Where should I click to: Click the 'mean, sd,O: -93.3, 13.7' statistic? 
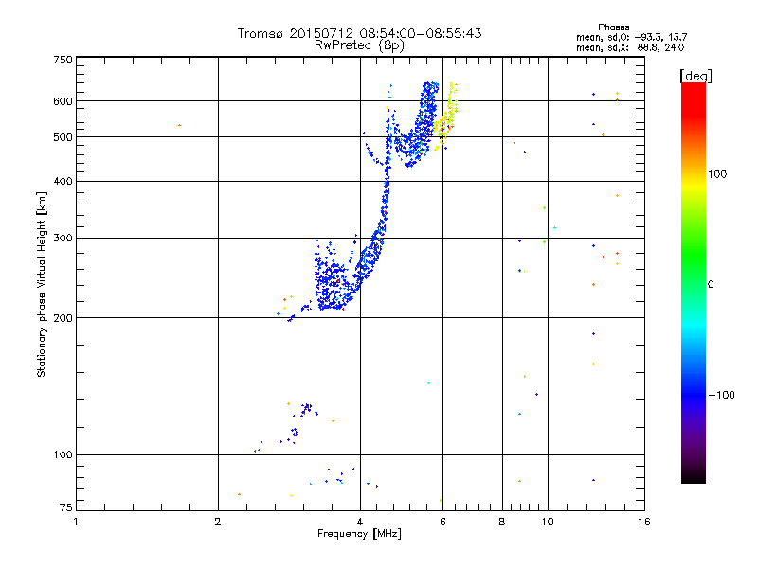[631, 37]
